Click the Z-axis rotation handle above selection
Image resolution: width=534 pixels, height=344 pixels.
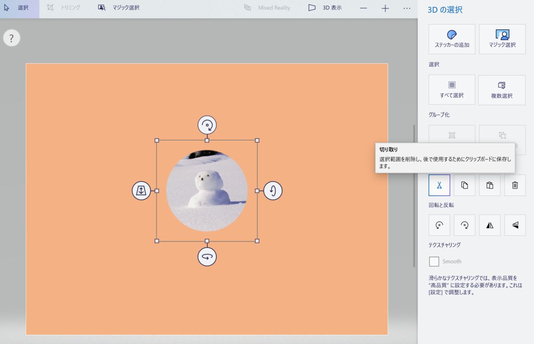[x=207, y=125]
